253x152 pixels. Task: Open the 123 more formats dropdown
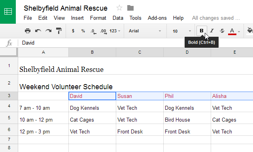[x=115, y=31]
